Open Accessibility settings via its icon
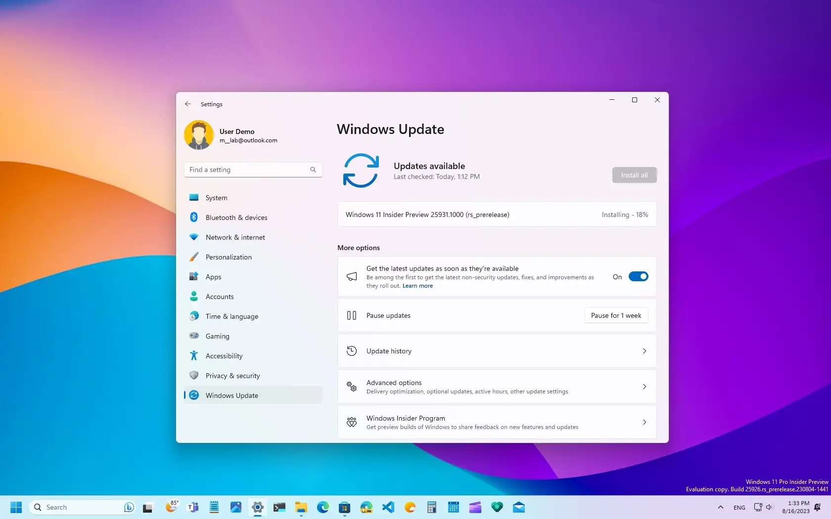 pos(194,355)
